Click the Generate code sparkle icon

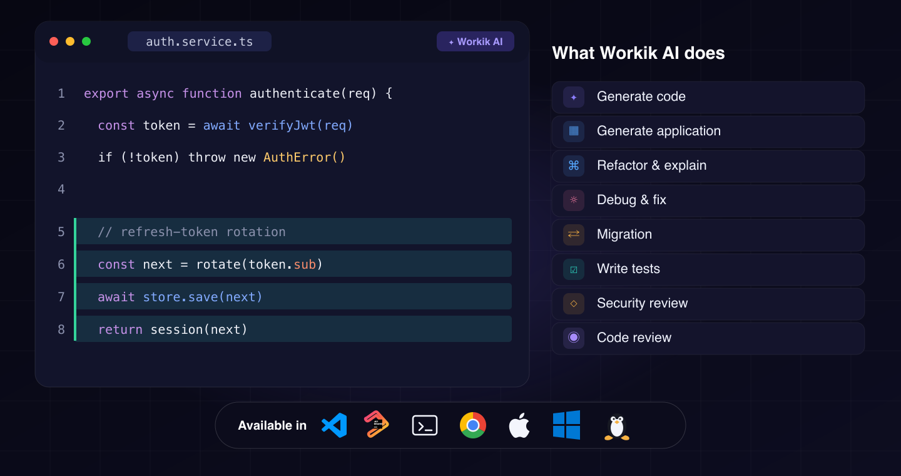(574, 97)
